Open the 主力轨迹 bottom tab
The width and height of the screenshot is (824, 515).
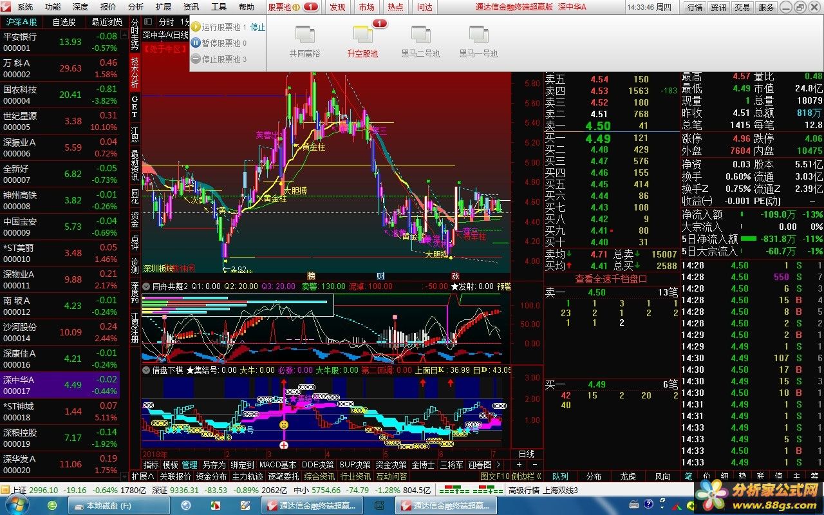pos(248,476)
